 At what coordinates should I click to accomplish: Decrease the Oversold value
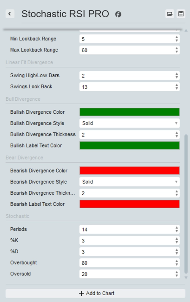[x=176, y=275]
